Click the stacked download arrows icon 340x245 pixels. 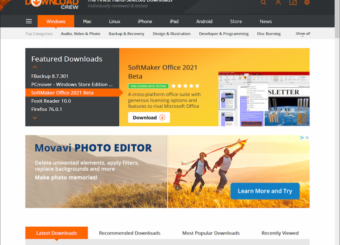[x=307, y=2]
